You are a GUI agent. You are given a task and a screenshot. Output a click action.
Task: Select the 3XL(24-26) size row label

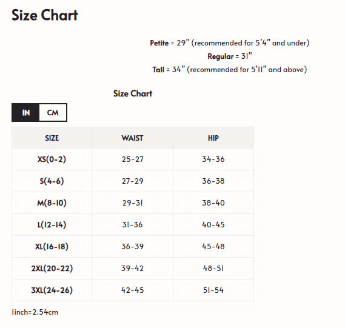point(52,290)
